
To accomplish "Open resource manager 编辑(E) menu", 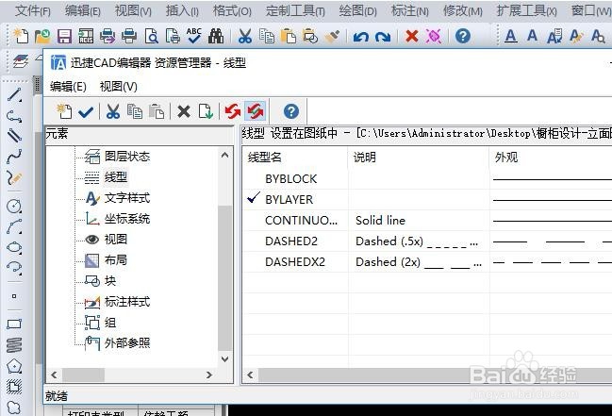I will tap(68, 87).
